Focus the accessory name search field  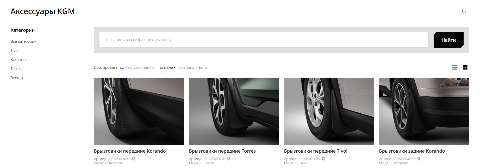(x=264, y=40)
